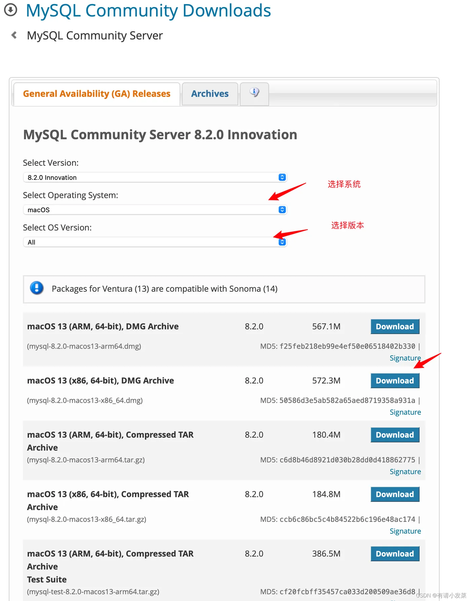Download ARM Compressed TAR Archive 180.4M
The height and width of the screenshot is (601, 471).
395,435
